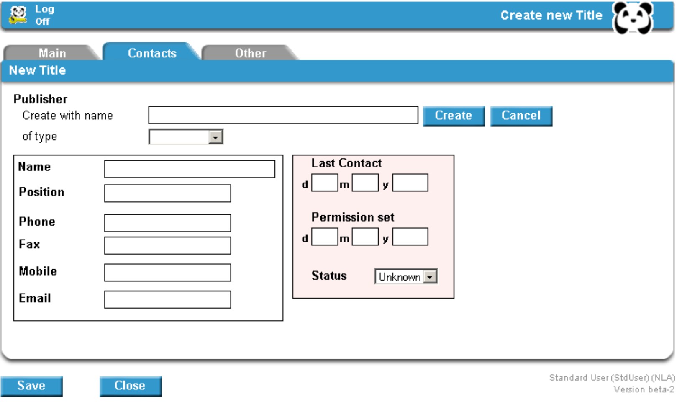
Task: Click the 'Version beta-2' text
Action: pos(644,390)
